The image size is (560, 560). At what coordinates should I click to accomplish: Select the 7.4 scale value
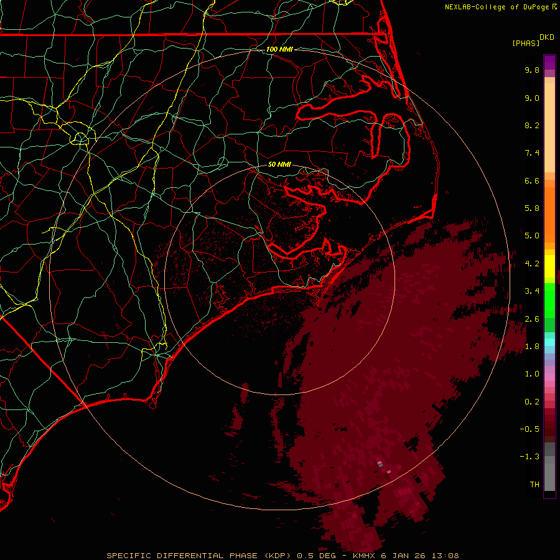(x=532, y=153)
